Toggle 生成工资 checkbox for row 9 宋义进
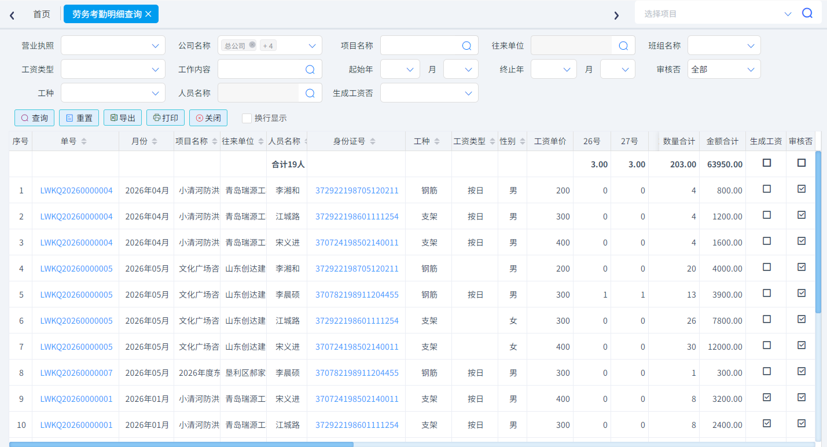 (767, 397)
